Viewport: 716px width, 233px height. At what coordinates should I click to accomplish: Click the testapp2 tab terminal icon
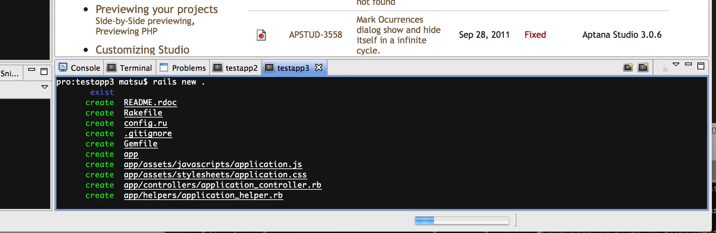(217, 67)
